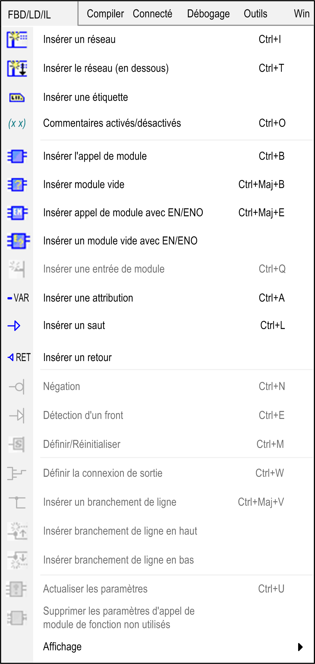This screenshot has width=315, height=664.
Task: Open the Outils menu
Action: click(255, 14)
